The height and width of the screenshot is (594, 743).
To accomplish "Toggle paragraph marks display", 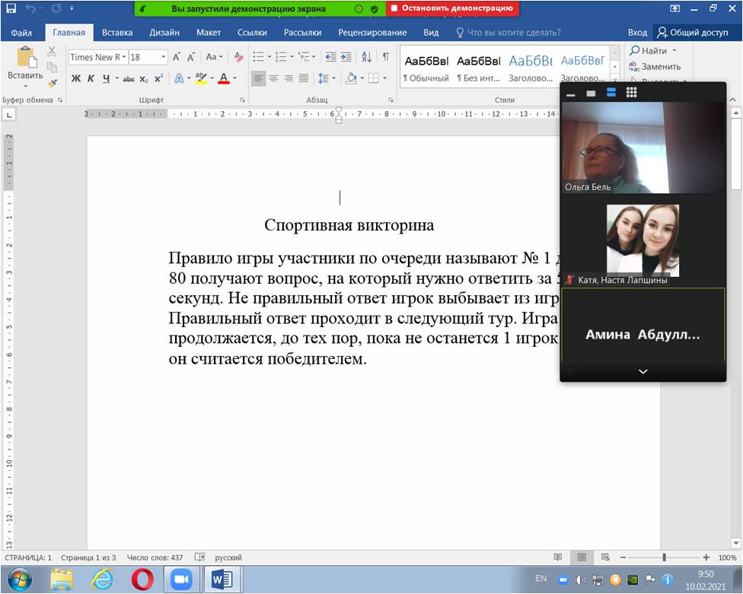I will [x=387, y=56].
